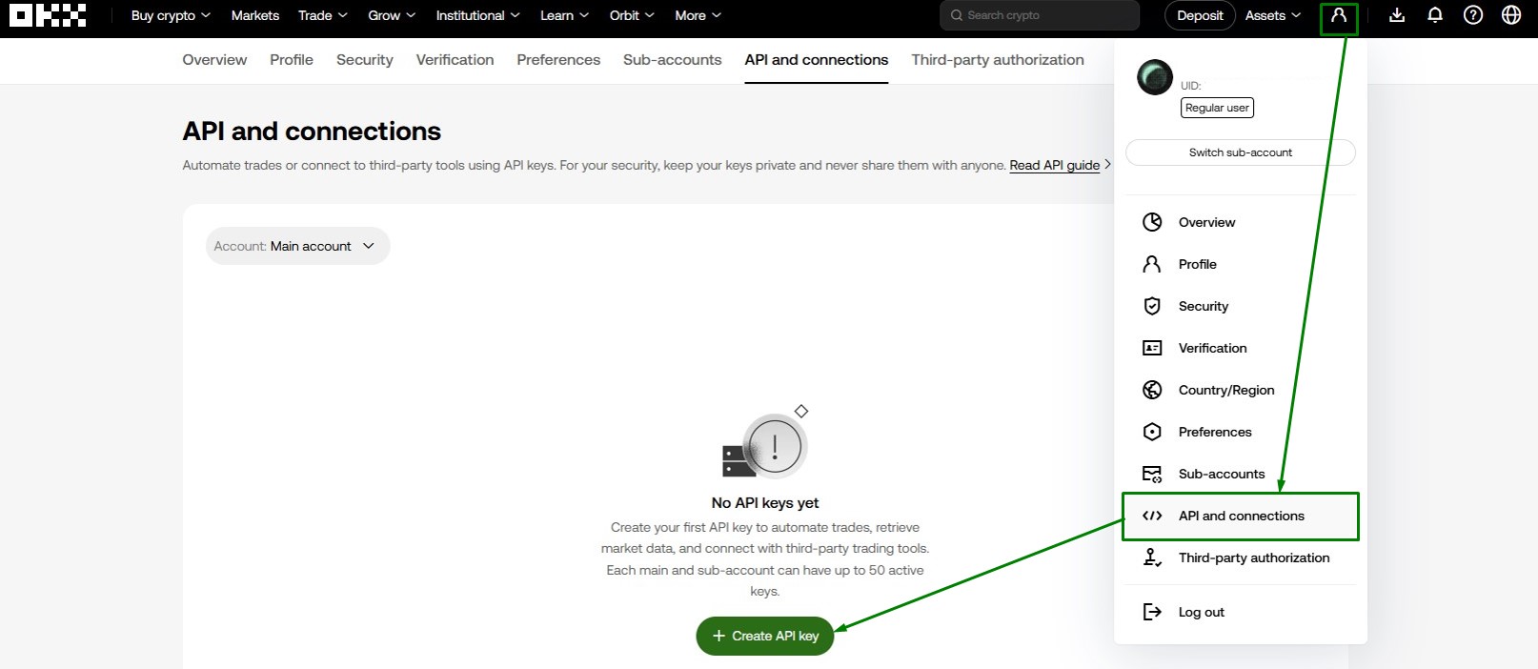Click Switch sub-account button
The image size is (1538, 669).
coord(1241,152)
